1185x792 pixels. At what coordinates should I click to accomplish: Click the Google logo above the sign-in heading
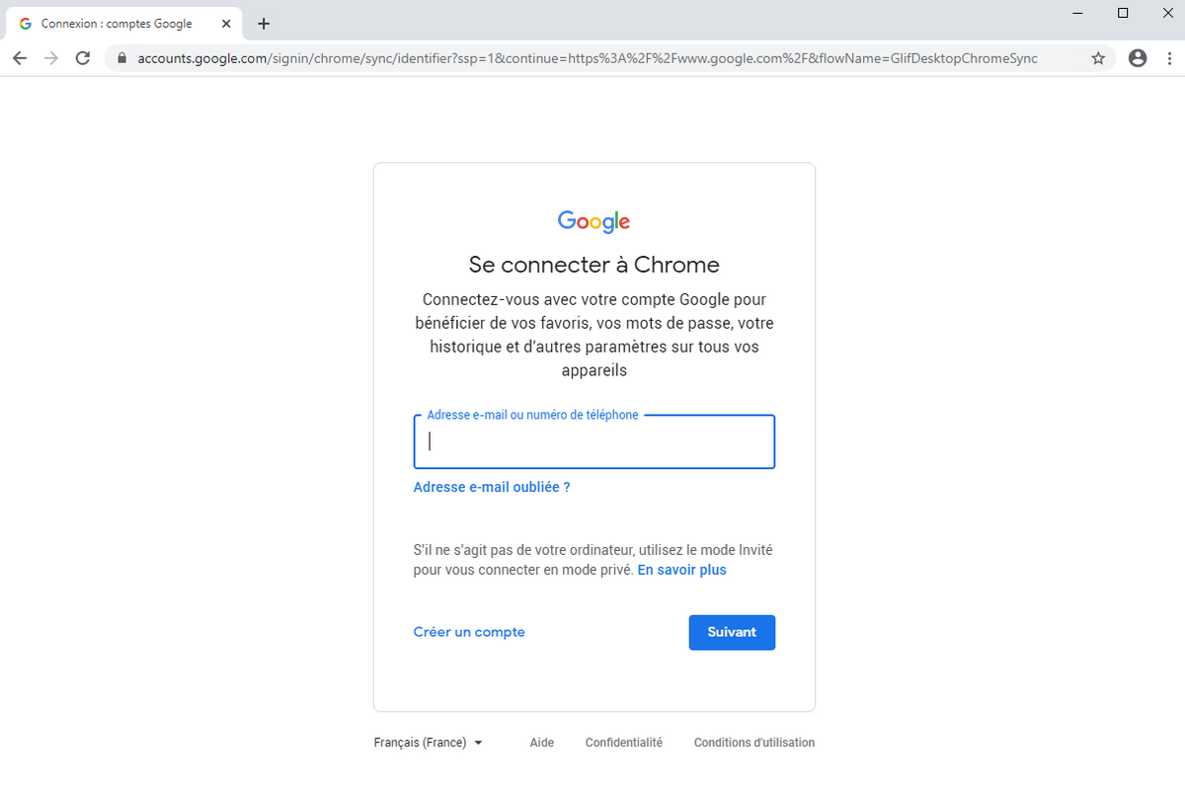(x=593, y=221)
